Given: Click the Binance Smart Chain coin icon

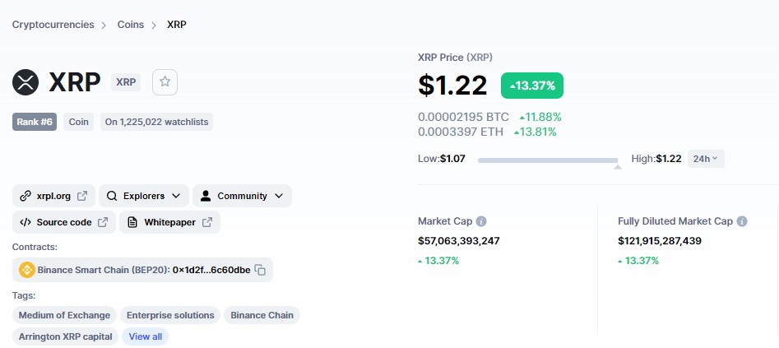Looking at the screenshot, I should (27, 270).
